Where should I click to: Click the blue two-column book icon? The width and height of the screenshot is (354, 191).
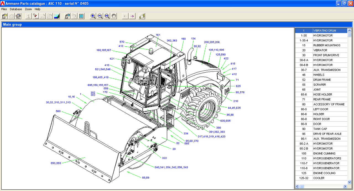tap(81, 16)
